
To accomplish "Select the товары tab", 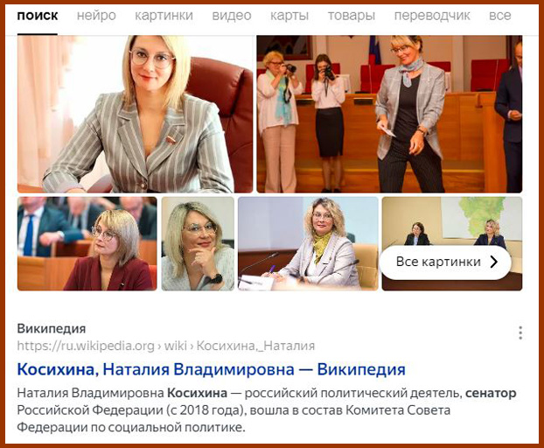I will pos(352,16).
